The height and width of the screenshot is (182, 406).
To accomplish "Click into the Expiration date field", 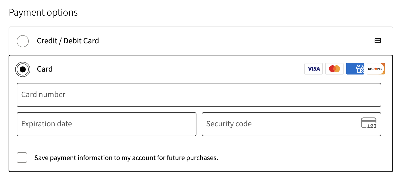I will pyautogui.click(x=106, y=124).
